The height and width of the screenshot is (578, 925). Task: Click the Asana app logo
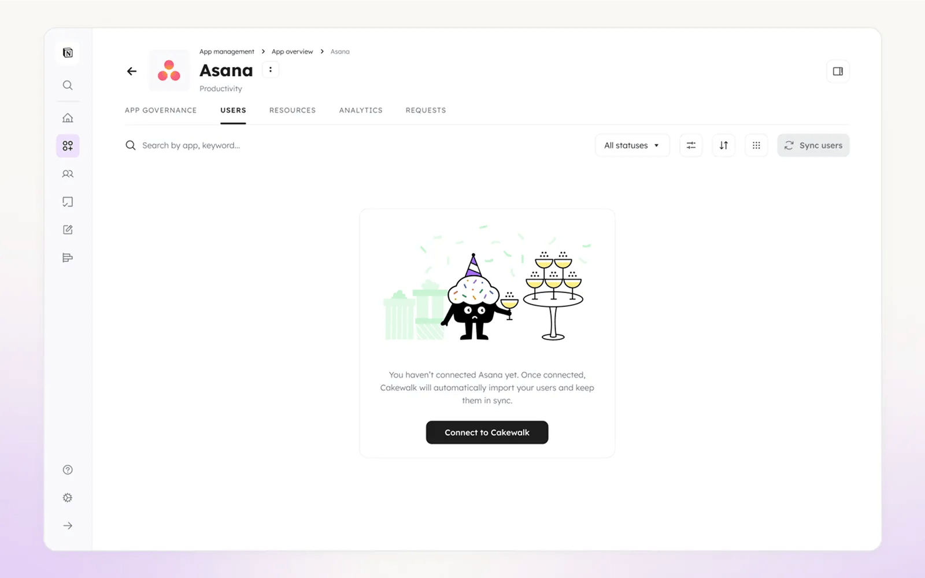169,71
